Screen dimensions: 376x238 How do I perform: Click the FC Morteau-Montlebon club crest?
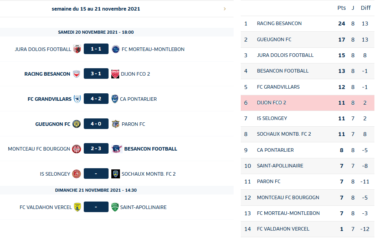[115, 49]
